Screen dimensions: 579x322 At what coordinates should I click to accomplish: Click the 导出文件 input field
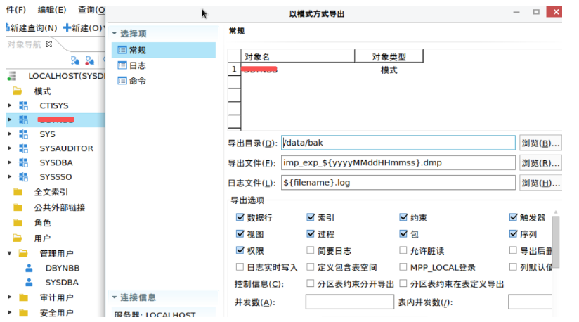398,163
